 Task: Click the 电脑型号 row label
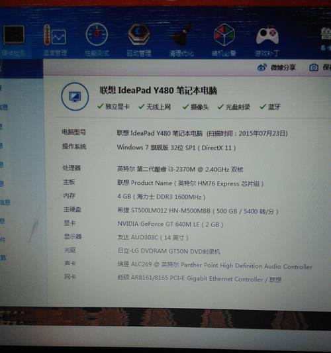click(x=73, y=132)
